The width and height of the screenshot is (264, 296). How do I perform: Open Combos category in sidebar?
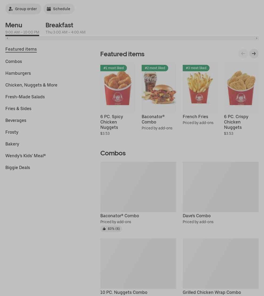tap(14, 62)
